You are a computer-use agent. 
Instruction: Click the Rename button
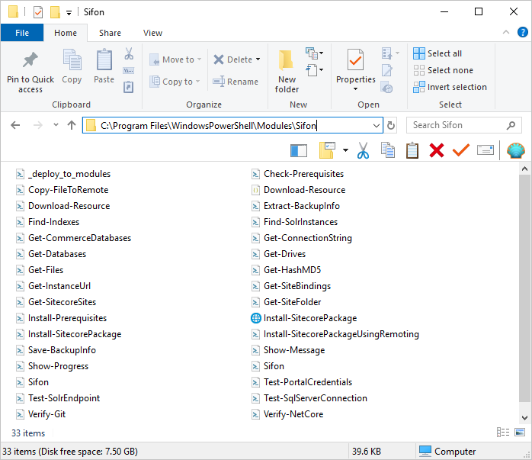[x=236, y=82]
